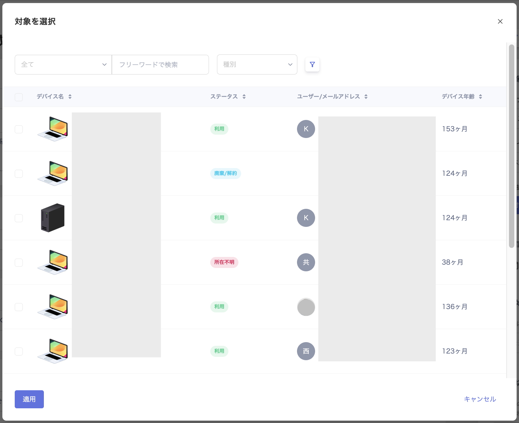This screenshot has width=519, height=423.
Task: Check the box for the 136ヶ月 device
Action: click(19, 307)
